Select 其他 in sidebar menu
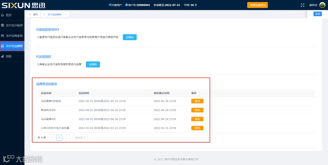Viewport: 328px width, 165px height. point(12,56)
